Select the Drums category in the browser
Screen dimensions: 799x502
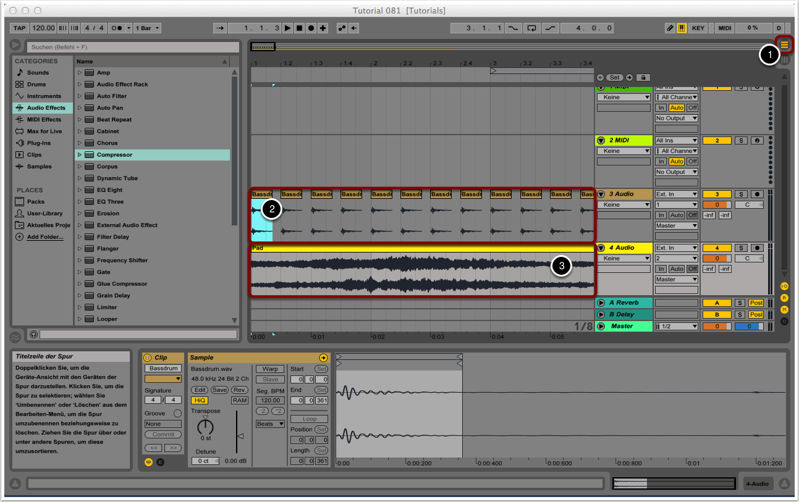36,85
